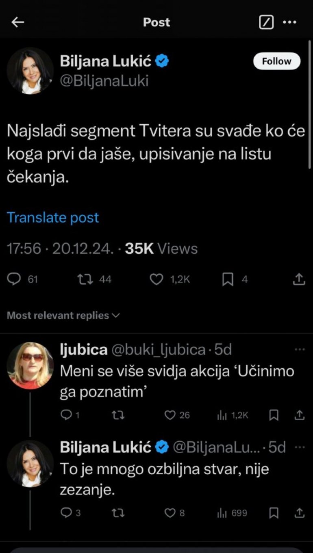Bookmark ljubica's reply

point(274,415)
